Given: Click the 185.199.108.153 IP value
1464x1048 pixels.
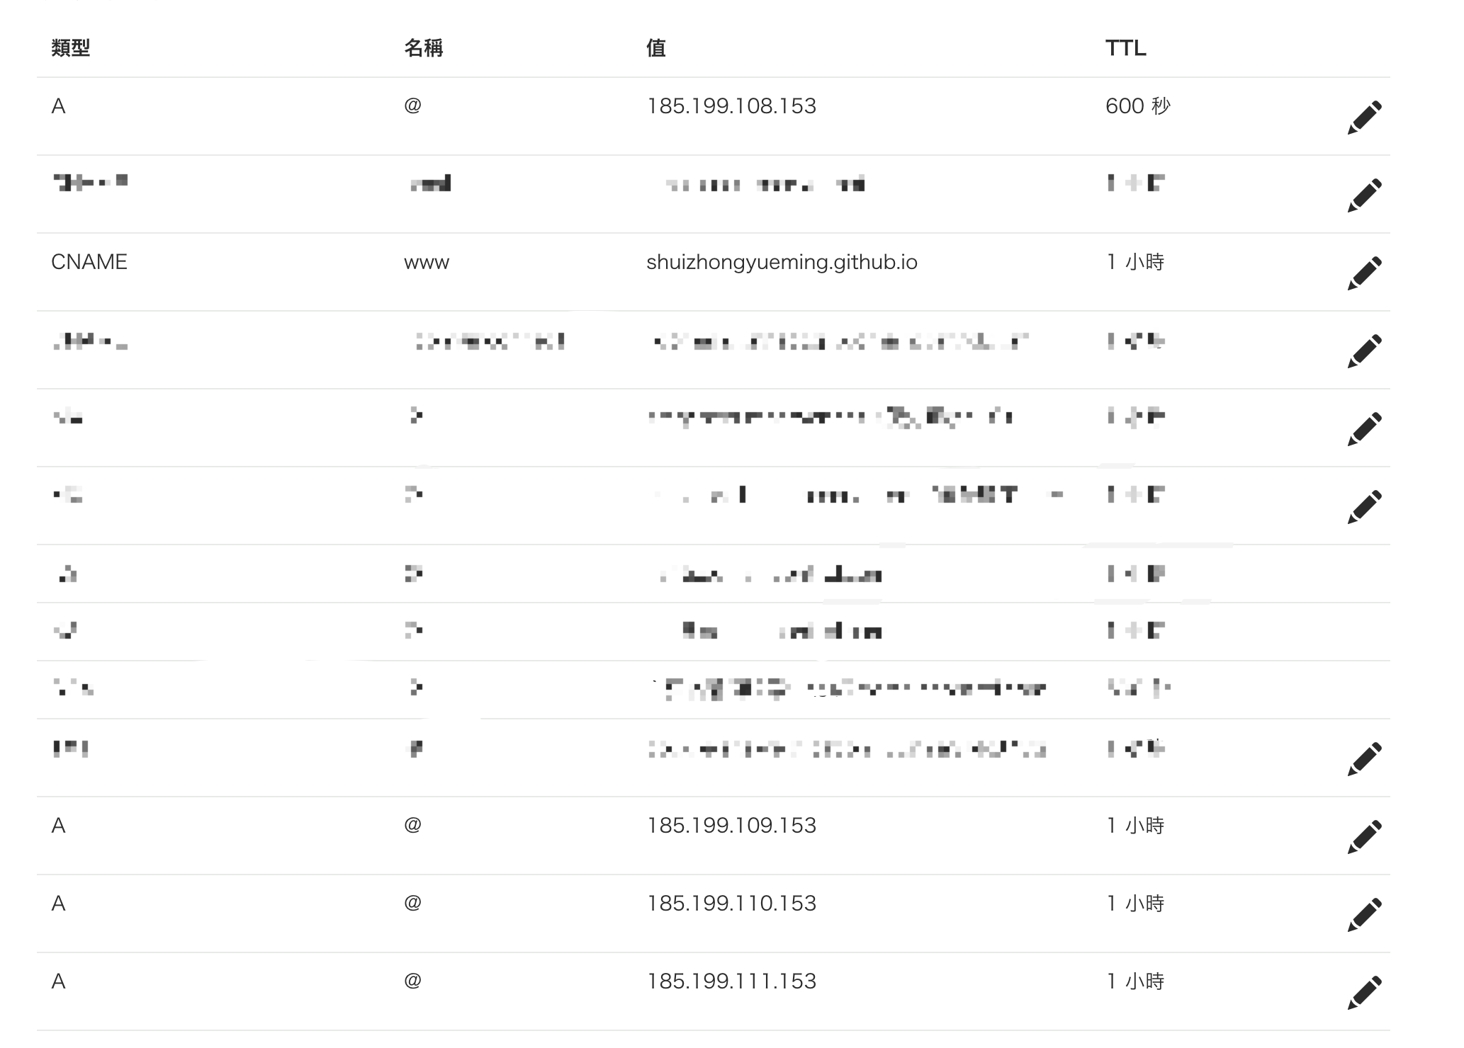Looking at the screenshot, I should [731, 106].
